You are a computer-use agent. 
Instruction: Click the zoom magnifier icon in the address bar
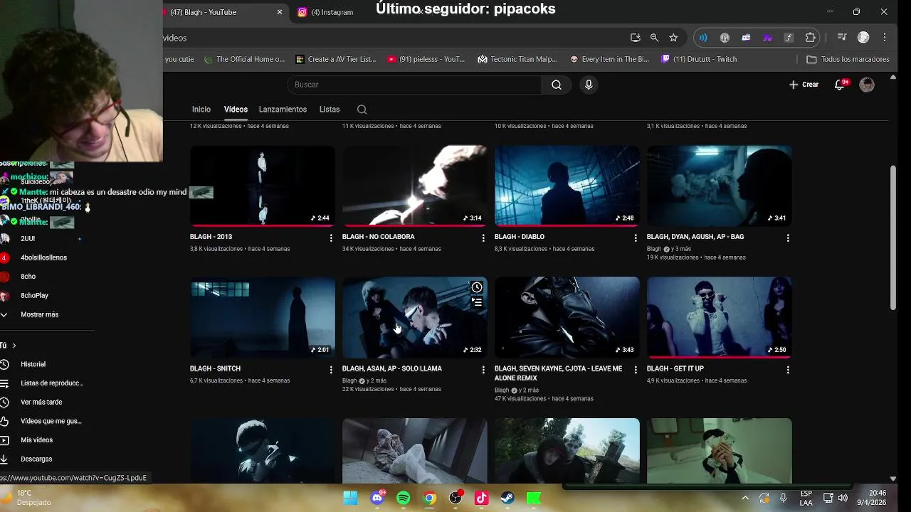coord(654,38)
